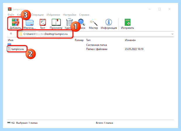This screenshot has height=131, width=181.
Task: Sort by Размер column header
Action: pos(79,40)
